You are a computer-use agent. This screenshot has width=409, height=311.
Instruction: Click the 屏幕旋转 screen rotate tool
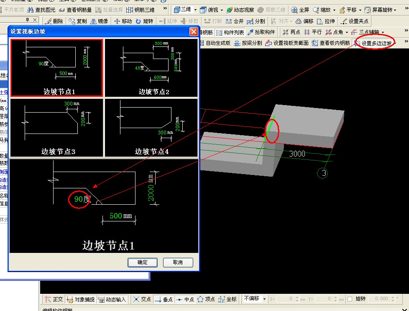coord(378,10)
